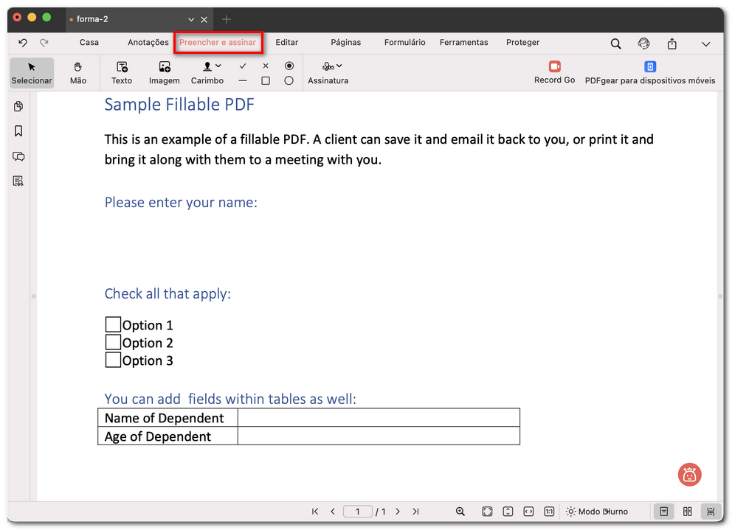Viewport: 732px width, 530px height.
Task: Open PDFgear para dispositivos móveis
Action: [x=650, y=72]
